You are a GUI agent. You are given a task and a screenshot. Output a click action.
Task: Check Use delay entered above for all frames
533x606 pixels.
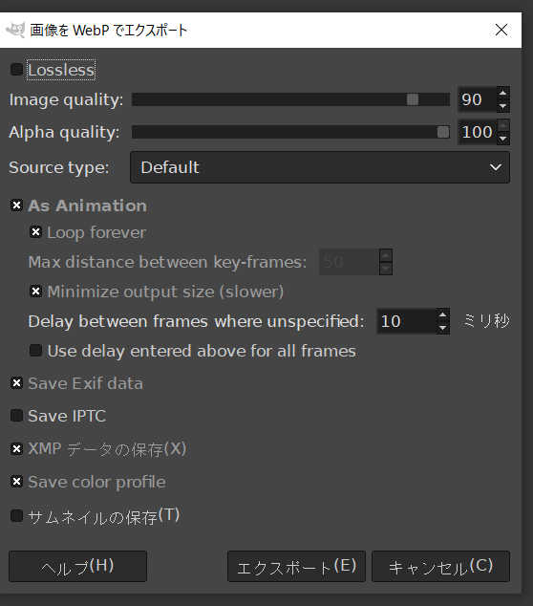[x=36, y=351]
